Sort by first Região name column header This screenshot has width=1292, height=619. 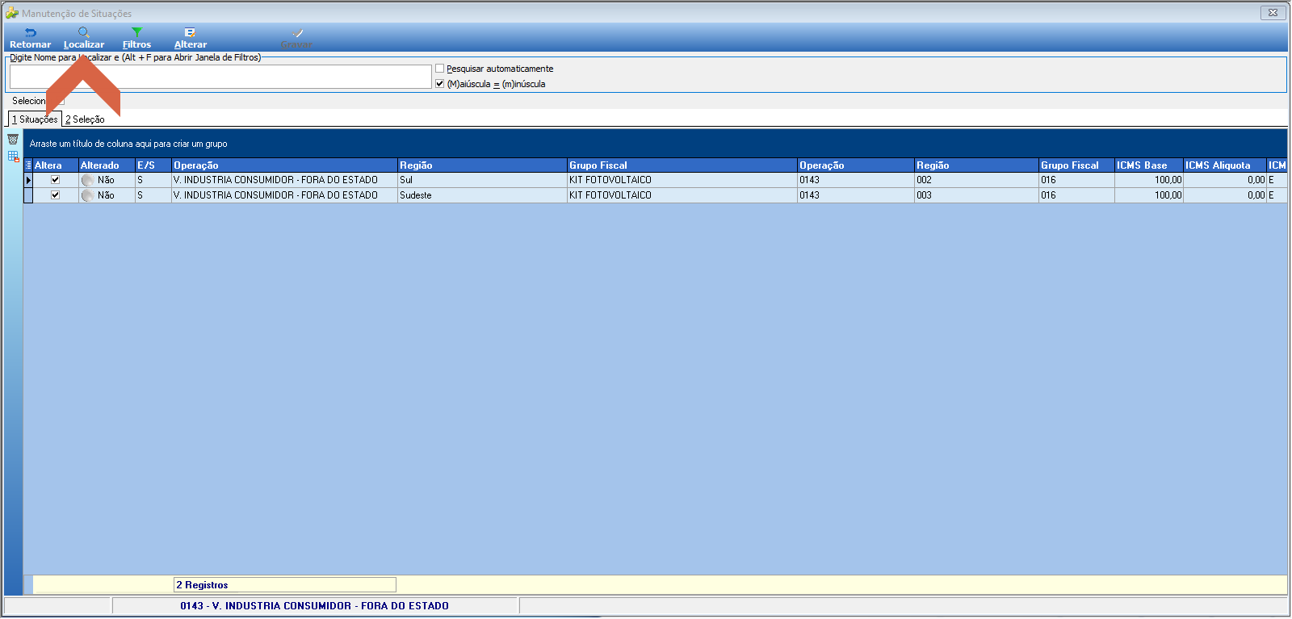tap(482, 165)
